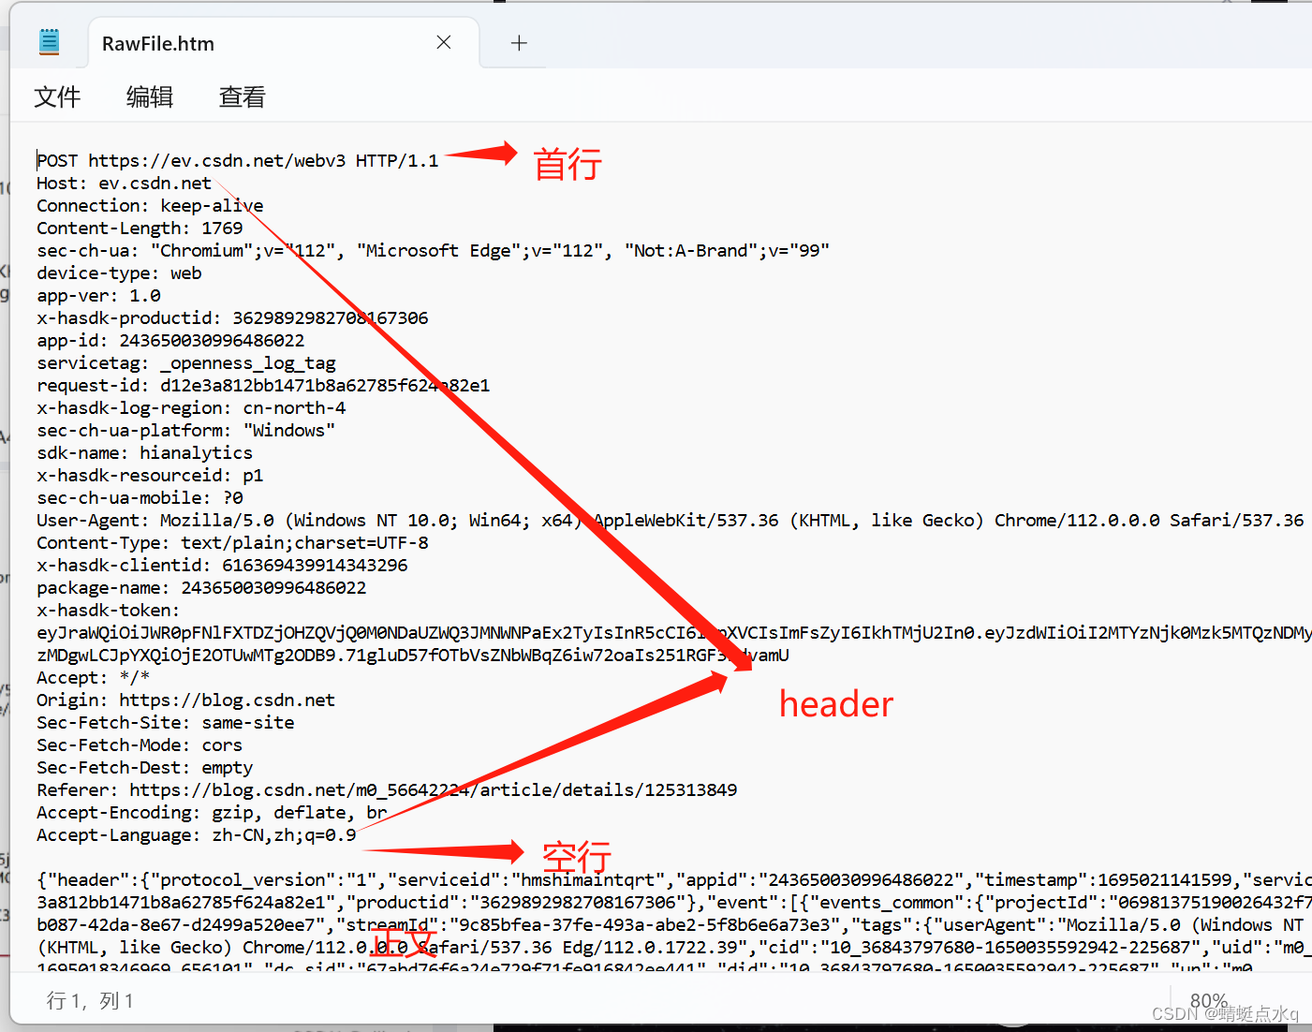
Task: Click the Notepad app icon
Action: tap(50, 42)
